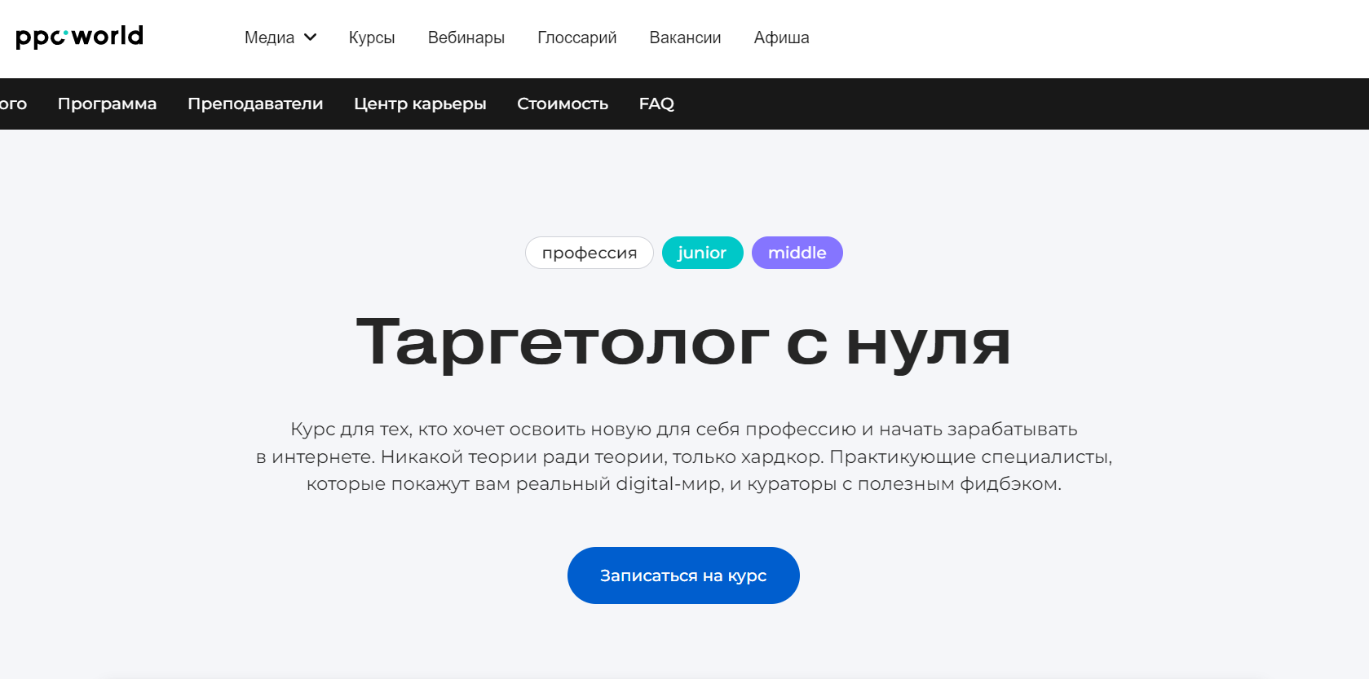Expand the chevron arrow beside Медиа

coord(311,37)
